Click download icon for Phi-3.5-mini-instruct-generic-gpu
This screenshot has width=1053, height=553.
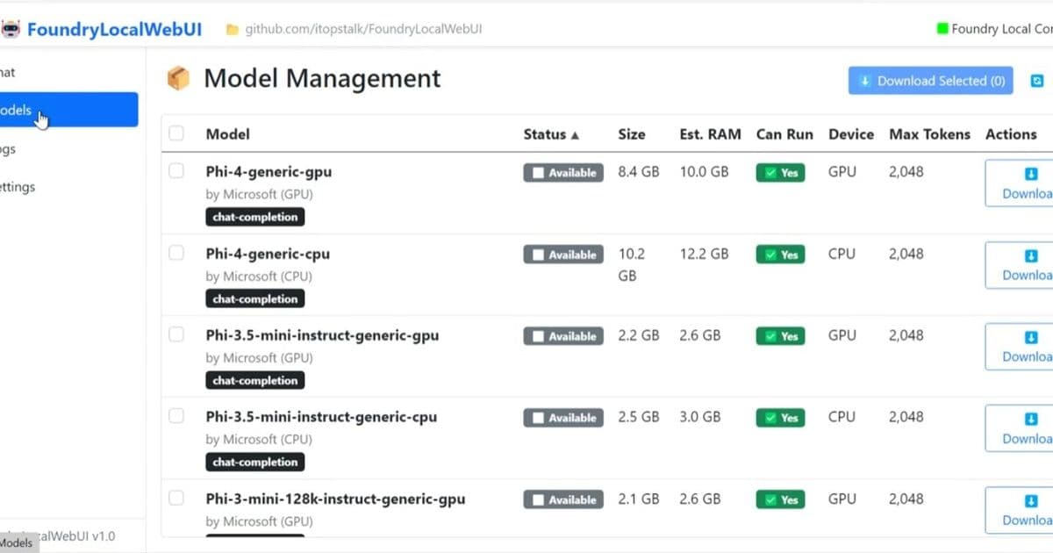(x=1031, y=337)
